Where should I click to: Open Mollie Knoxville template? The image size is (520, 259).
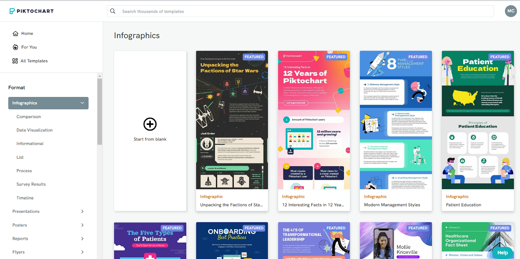point(396,241)
